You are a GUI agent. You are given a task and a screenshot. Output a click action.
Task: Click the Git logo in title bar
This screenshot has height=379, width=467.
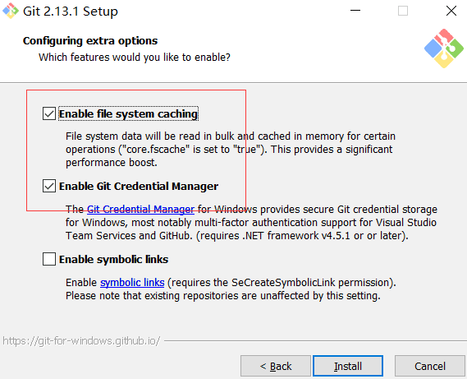11,11
